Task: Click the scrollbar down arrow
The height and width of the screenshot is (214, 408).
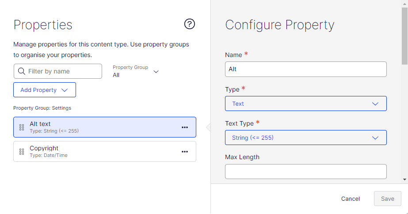Action: [404, 180]
